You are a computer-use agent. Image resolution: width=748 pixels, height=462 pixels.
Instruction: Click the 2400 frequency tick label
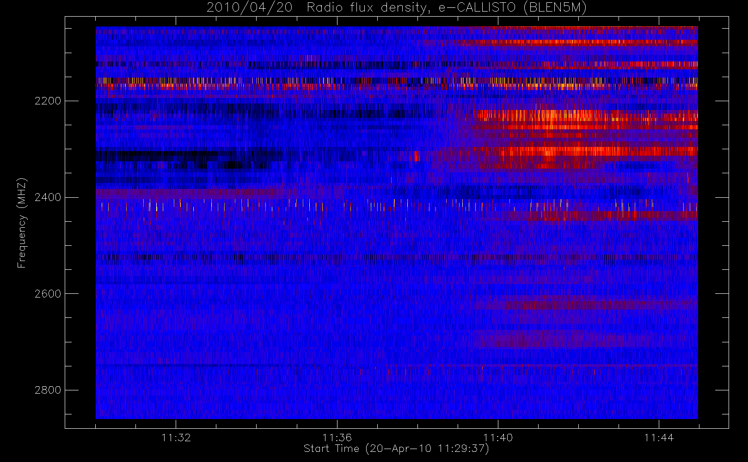(48, 197)
